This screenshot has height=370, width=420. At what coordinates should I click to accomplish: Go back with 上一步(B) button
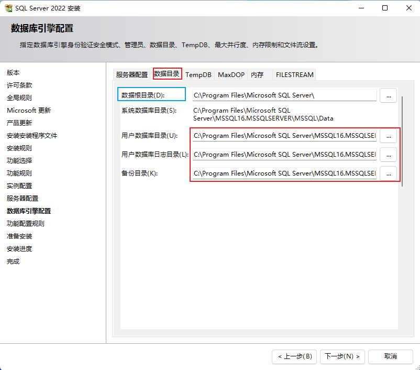[x=294, y=356]
